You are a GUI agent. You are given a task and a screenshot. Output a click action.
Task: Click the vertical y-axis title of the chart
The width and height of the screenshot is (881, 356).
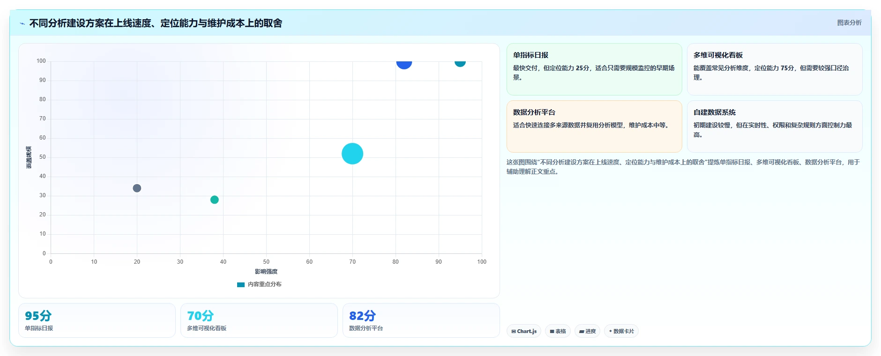pyautogui.click(x=29, y=157)
